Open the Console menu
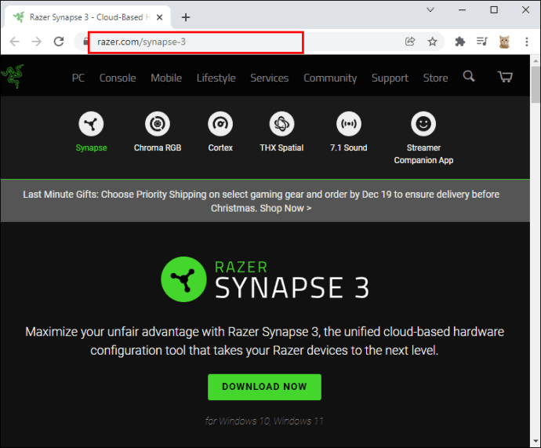The width and height of the screenshot is (541, 448). pyautogui.click(x=118, y=78)
